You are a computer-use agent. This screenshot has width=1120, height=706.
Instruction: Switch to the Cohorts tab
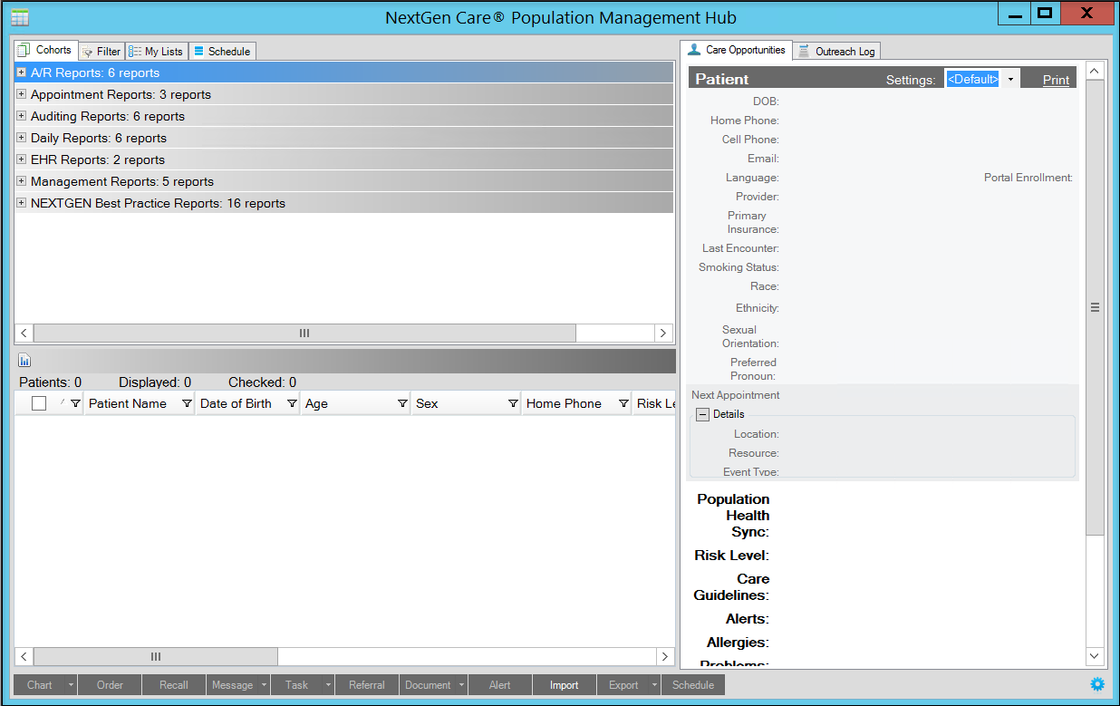45,50
